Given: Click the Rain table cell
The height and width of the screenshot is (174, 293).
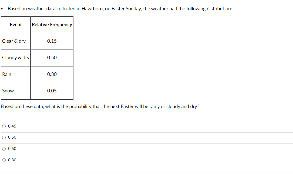Looking at the screenshot, I should tap(7, 74).
